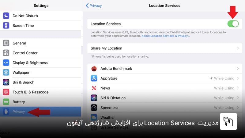Click "While Using" for App Store

[x=224, y=78]
